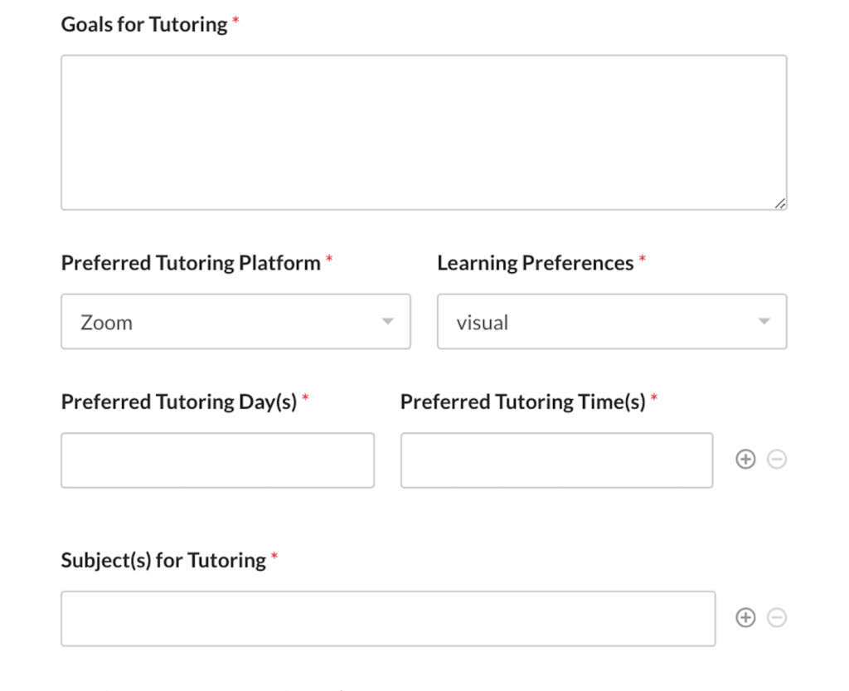Open the Learning Preferences dropdown
This screenshot has height=691, width=849.
(x=612, y=322)
